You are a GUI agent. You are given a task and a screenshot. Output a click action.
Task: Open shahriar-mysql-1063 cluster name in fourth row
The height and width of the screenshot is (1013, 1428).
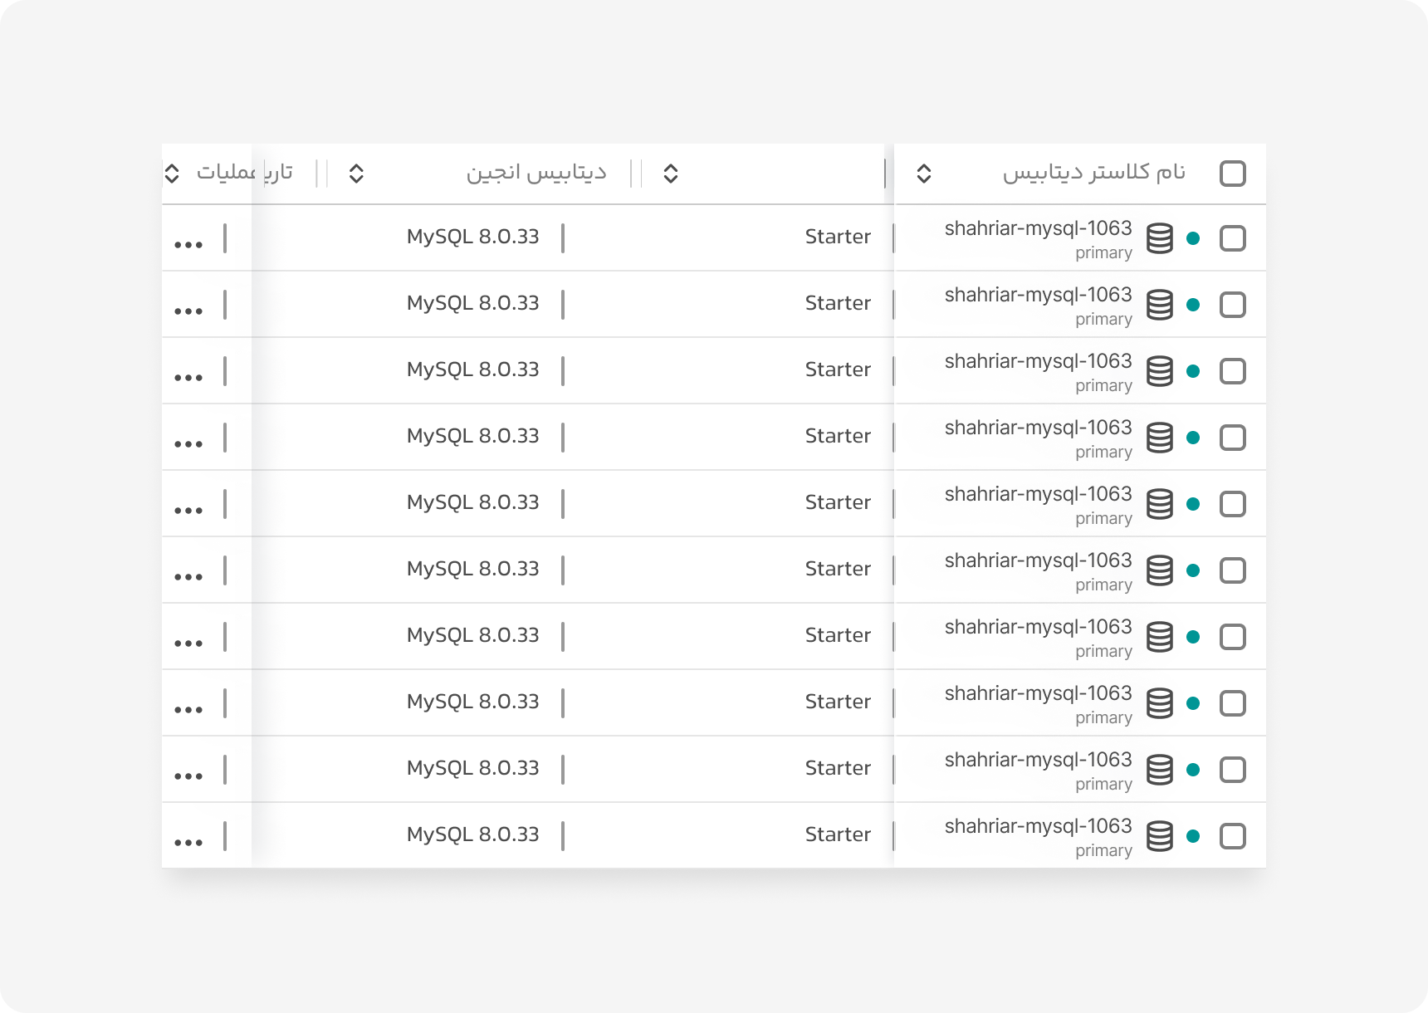pyautogui.click(x=1038, y=428)
